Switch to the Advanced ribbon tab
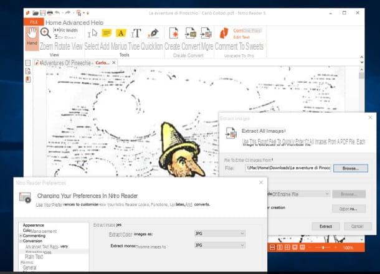 [x=76, y=23]
